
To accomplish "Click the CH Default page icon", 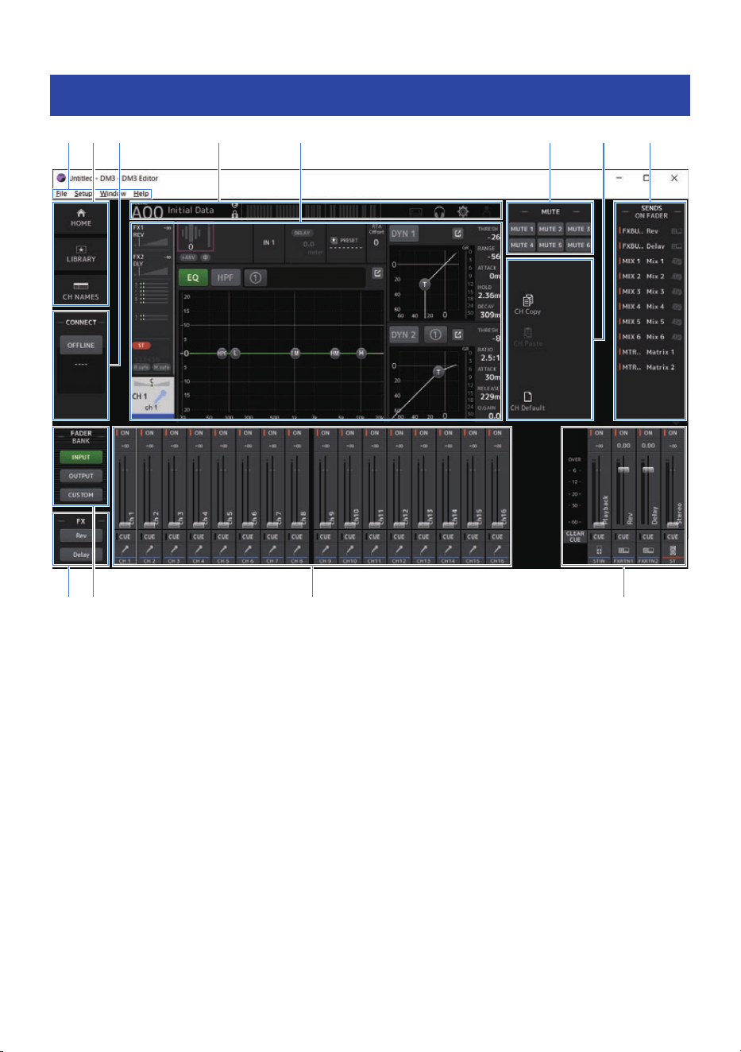I will [x=527, y=396].
